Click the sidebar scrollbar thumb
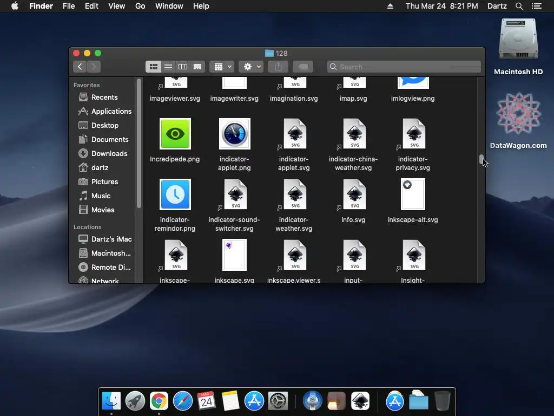The height and width of the screenshot is (416, 554). [x=139, y=143]
